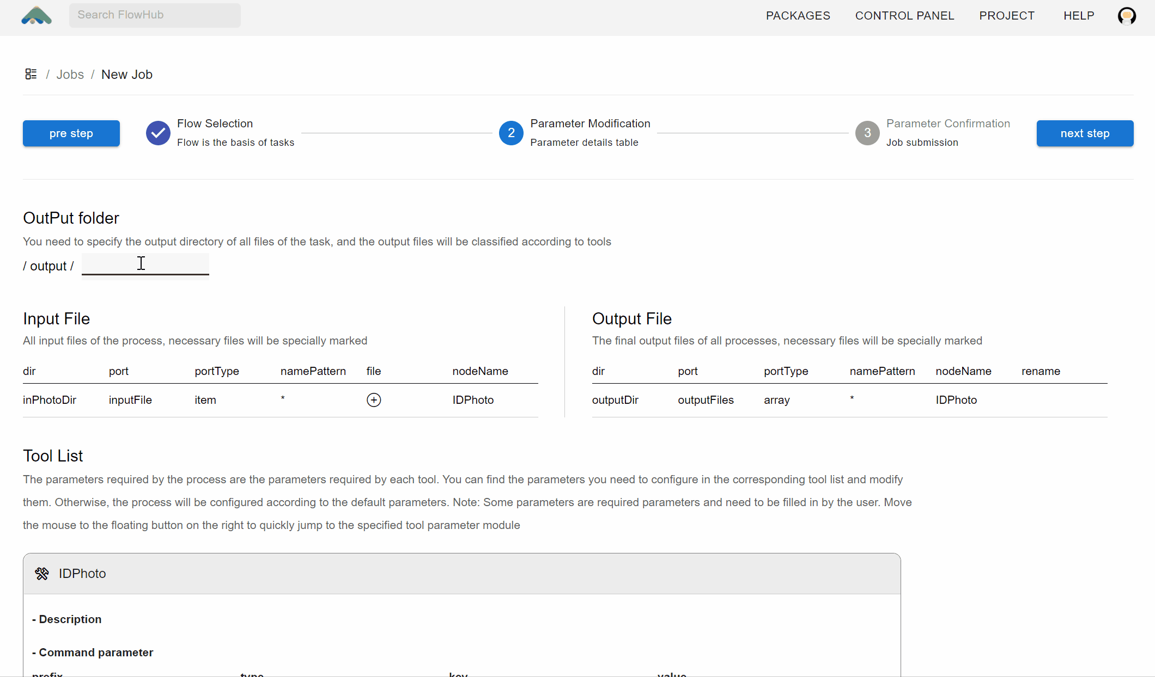Click the inputFile port cell

coord(130,400)
